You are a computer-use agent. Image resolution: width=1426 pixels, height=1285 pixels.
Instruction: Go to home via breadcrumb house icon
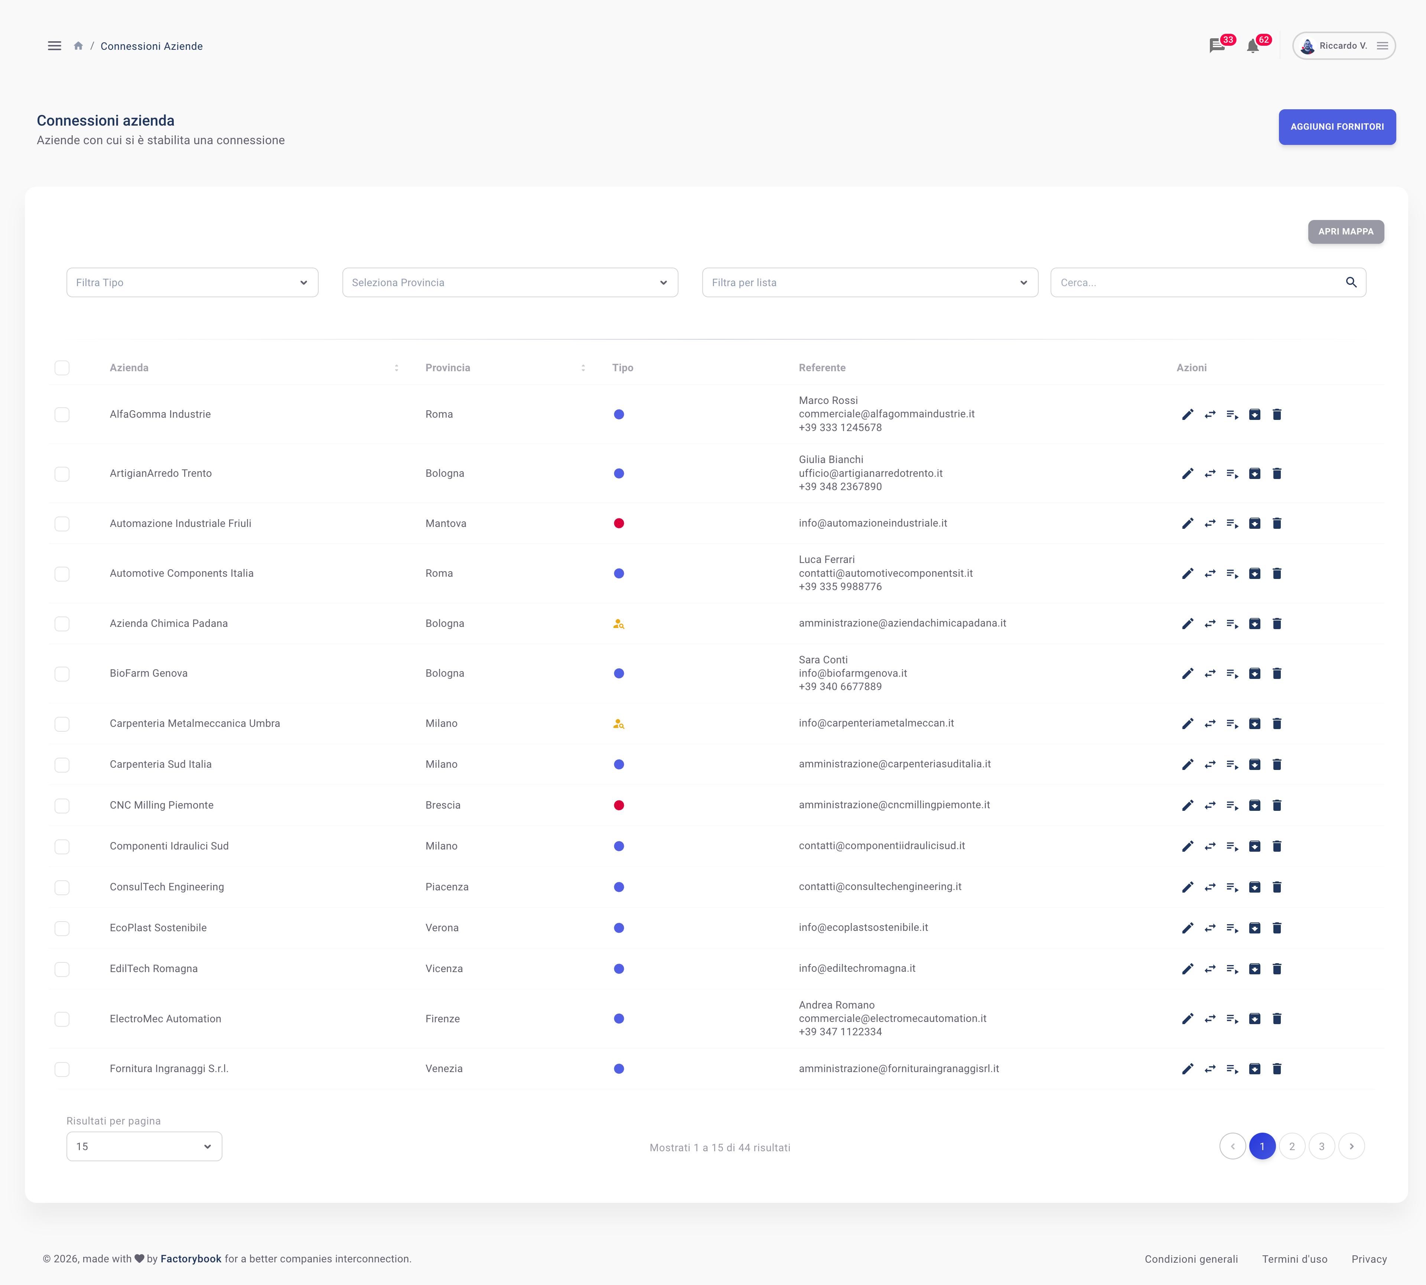click(x=78, y=46)
